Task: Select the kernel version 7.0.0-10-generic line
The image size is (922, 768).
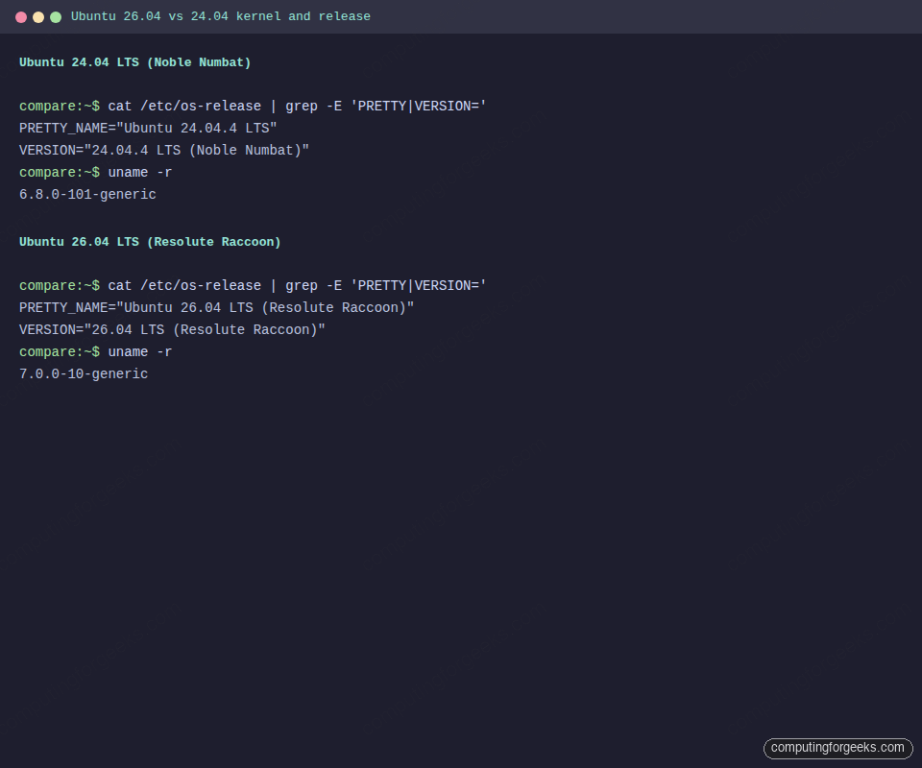Action: 84,373
